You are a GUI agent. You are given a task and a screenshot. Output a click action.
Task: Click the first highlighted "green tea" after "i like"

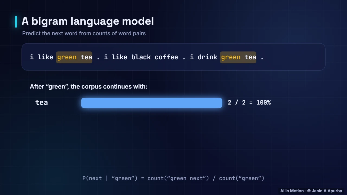pyautogui.click(x=74, y=57)
